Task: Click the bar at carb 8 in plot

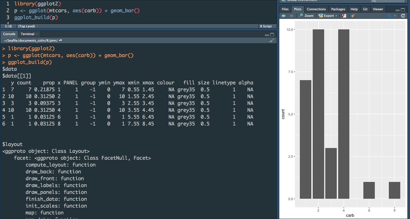Action: pos(394,190)
